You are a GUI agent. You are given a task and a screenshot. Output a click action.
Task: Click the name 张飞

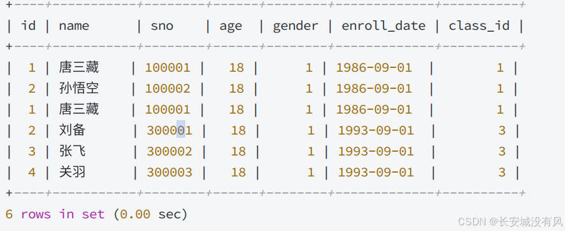coord(72,151)
